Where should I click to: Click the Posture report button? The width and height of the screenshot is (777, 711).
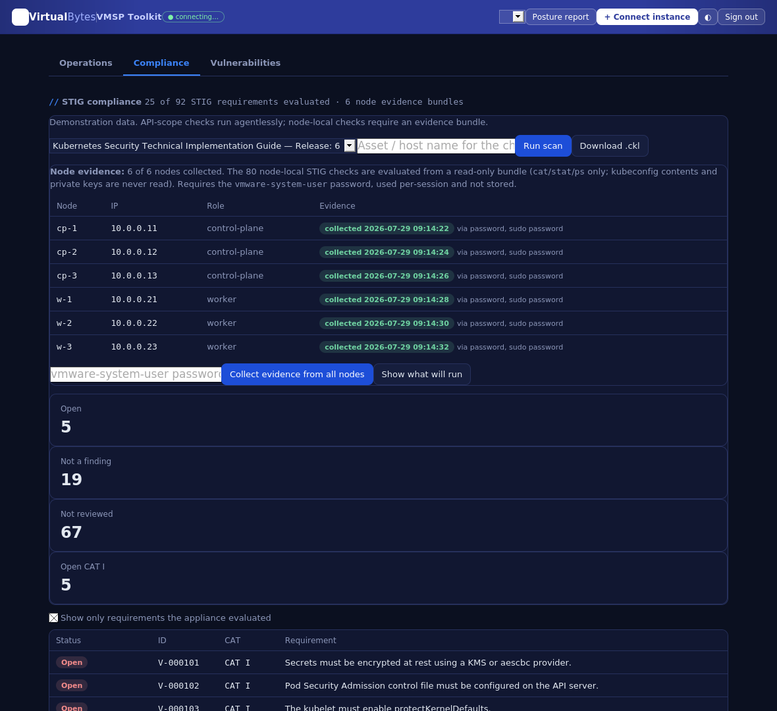coord(560,17)
